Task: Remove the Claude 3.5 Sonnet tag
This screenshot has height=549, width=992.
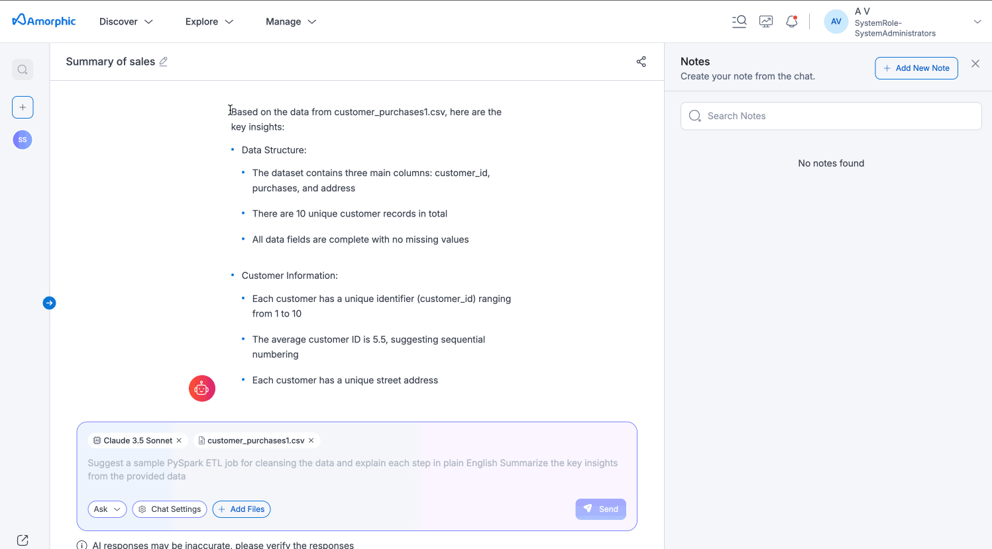Action: (x=179, y=440)
